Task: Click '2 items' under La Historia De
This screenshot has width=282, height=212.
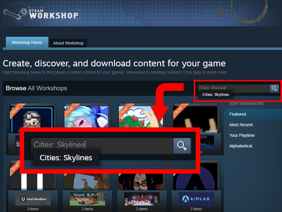Action: click(142, 209)
